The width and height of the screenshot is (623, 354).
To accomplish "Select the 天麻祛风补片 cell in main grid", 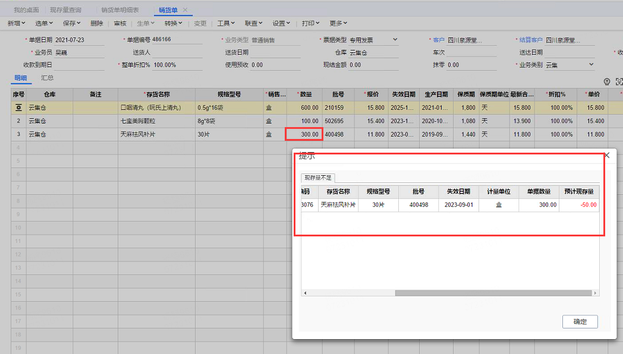I will click(156, 135).
